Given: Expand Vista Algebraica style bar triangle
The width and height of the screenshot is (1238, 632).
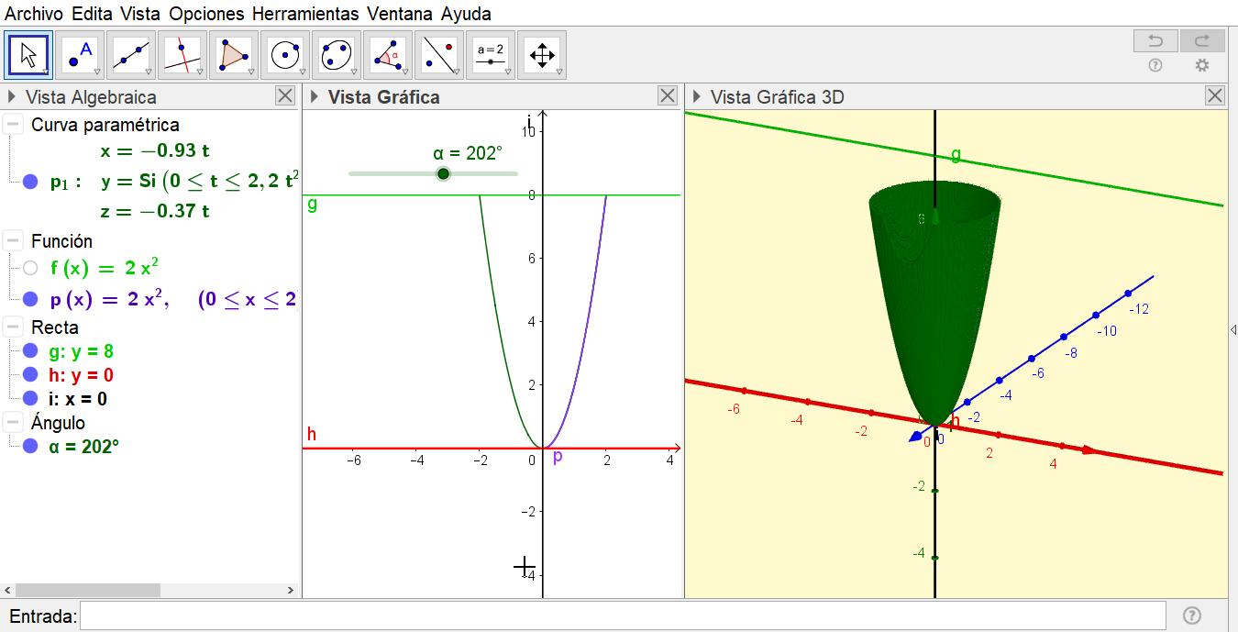Looking at the screenshot, I should coord(12,97).
